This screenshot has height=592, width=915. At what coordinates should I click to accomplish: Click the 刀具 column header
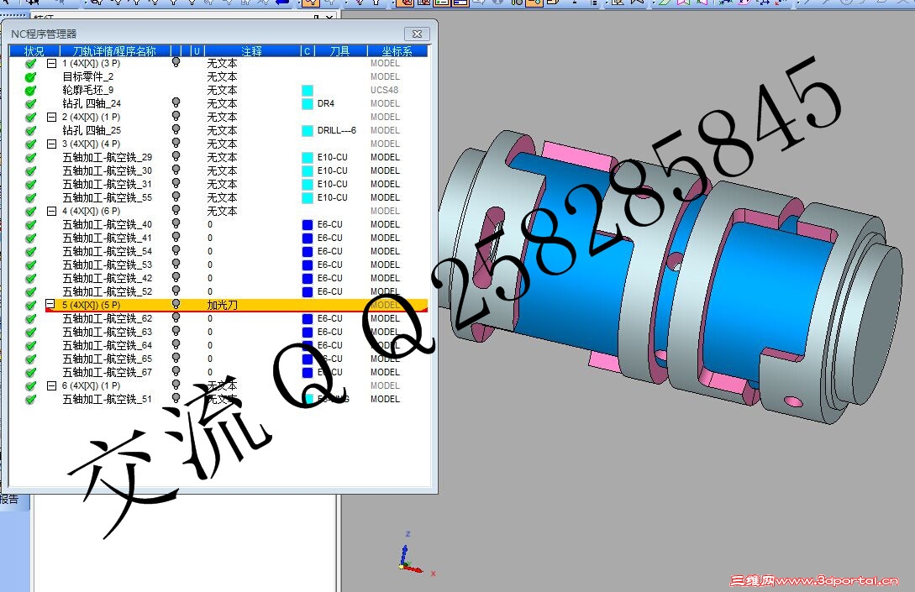340,51
